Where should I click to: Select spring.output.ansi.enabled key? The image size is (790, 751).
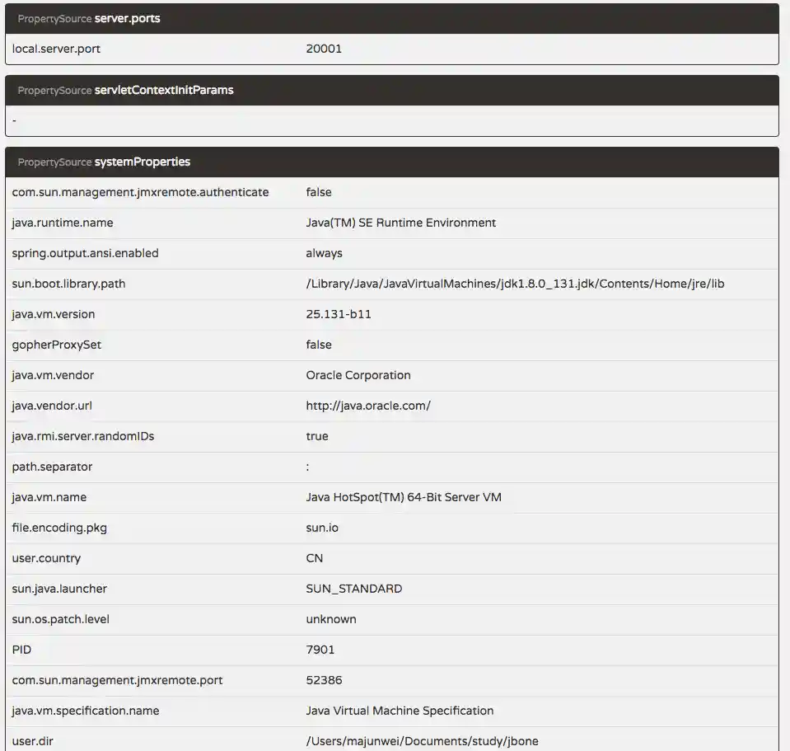85,254
